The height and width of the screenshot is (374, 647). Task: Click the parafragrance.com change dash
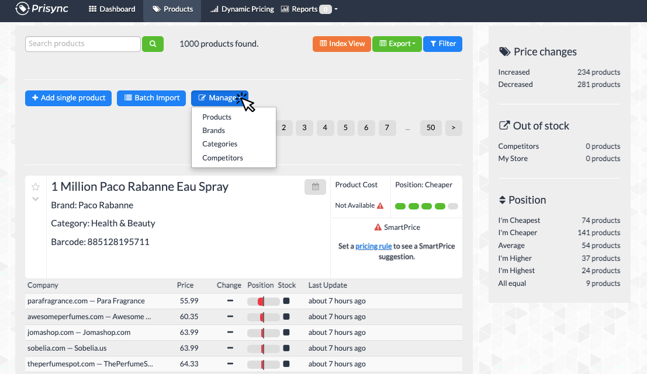point(230,300)
